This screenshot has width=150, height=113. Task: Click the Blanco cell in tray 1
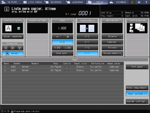(80, 67)
